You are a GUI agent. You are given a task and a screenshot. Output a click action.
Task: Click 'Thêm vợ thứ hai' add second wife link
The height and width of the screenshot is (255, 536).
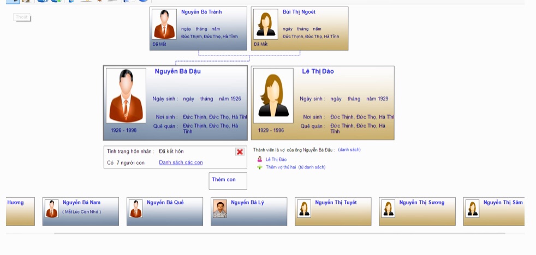[x=281, y=167]
